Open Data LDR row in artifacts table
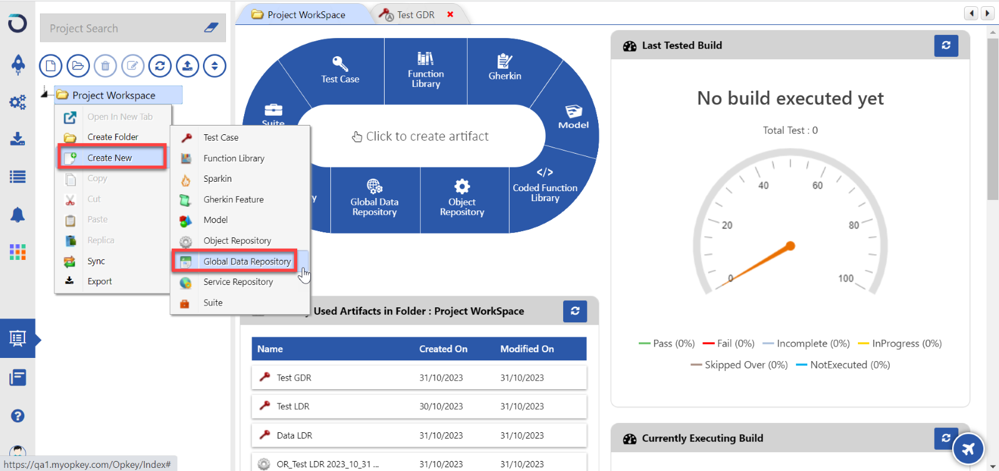Image resolution: width=999 pixels, height=471 pixels. pos(419,435)
